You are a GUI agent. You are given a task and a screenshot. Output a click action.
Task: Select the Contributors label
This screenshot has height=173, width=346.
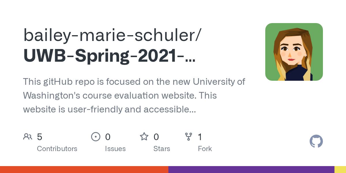[57, 149]
